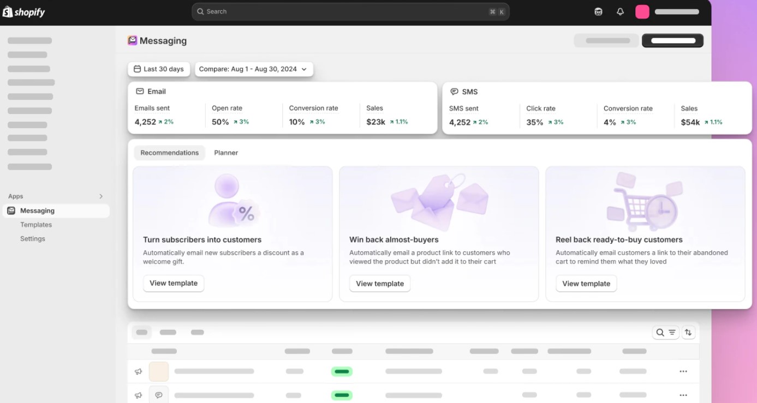Image resolution: width=757 pixels, height=403 pixels.
Task: Click the gray secondary button in the page header
Action: (606, 40)
